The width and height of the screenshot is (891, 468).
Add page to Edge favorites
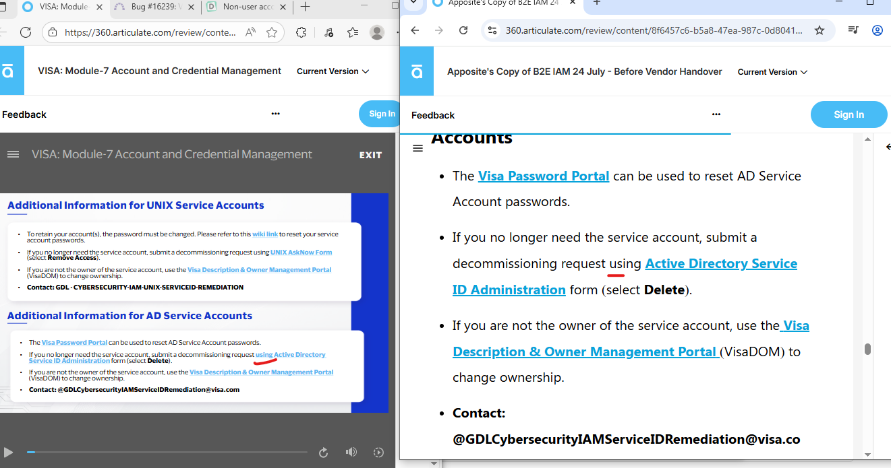(272, 32)
